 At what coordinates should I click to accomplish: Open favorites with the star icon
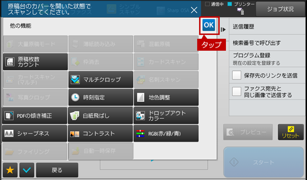pos(10,170)
